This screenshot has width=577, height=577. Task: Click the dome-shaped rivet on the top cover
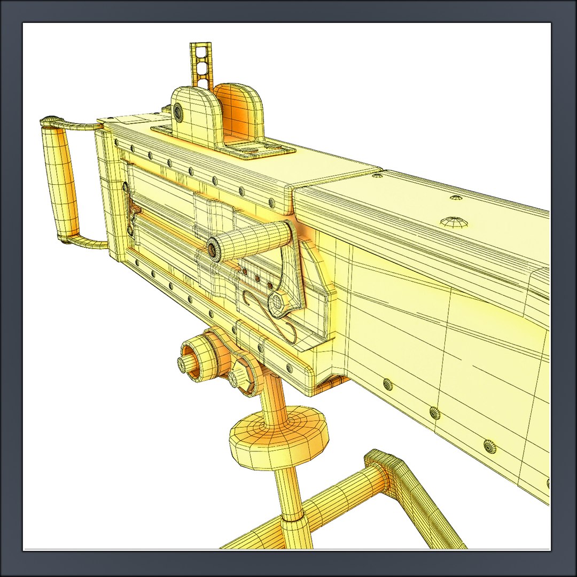pyautogui.click(x=455, y=222)
